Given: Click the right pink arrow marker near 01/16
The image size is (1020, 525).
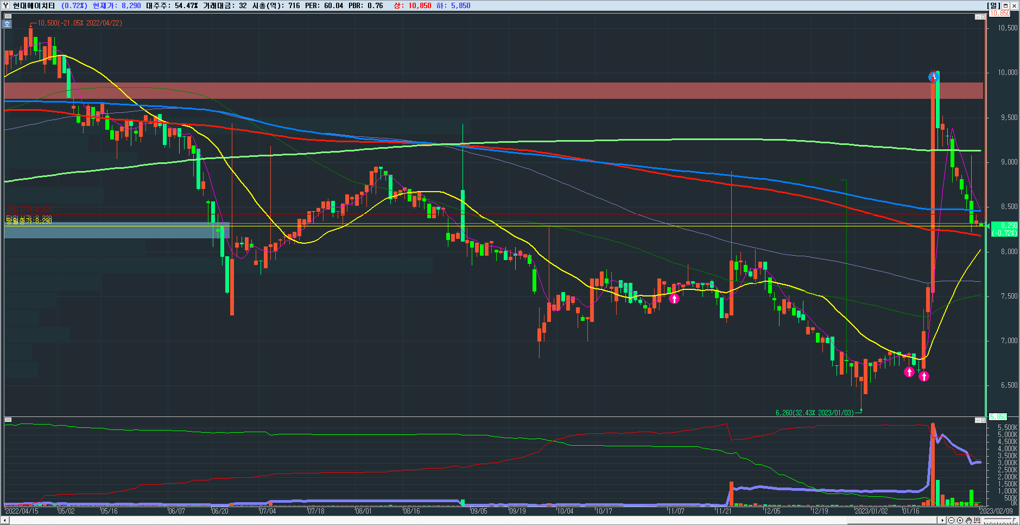Looking at the screenshot, I should click(x=924, y=376).
